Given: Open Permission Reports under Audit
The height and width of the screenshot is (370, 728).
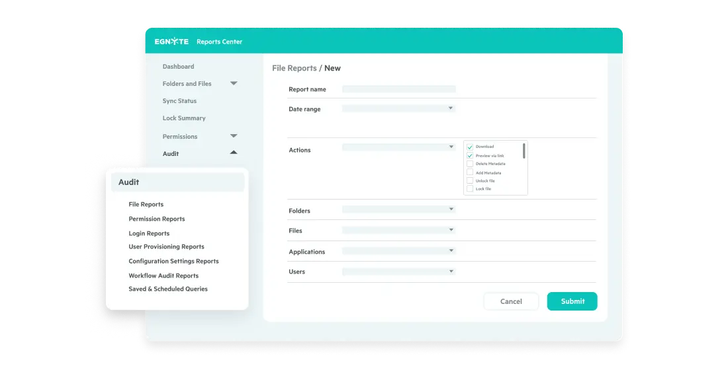Looking at the screenshot, I should coord(156,219).
